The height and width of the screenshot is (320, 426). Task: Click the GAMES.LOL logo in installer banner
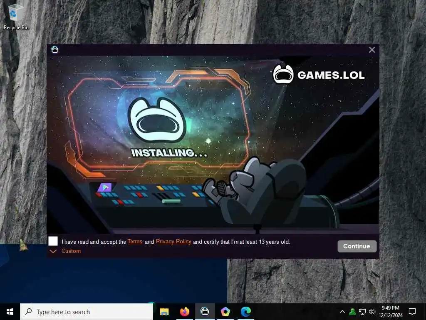(319, 74)
